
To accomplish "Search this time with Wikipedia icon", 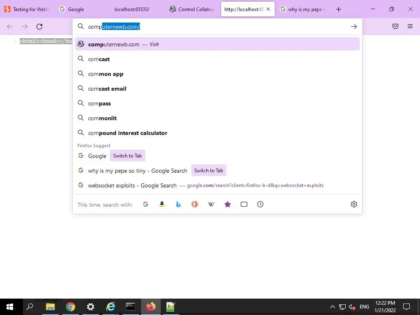I will (211, 204).
